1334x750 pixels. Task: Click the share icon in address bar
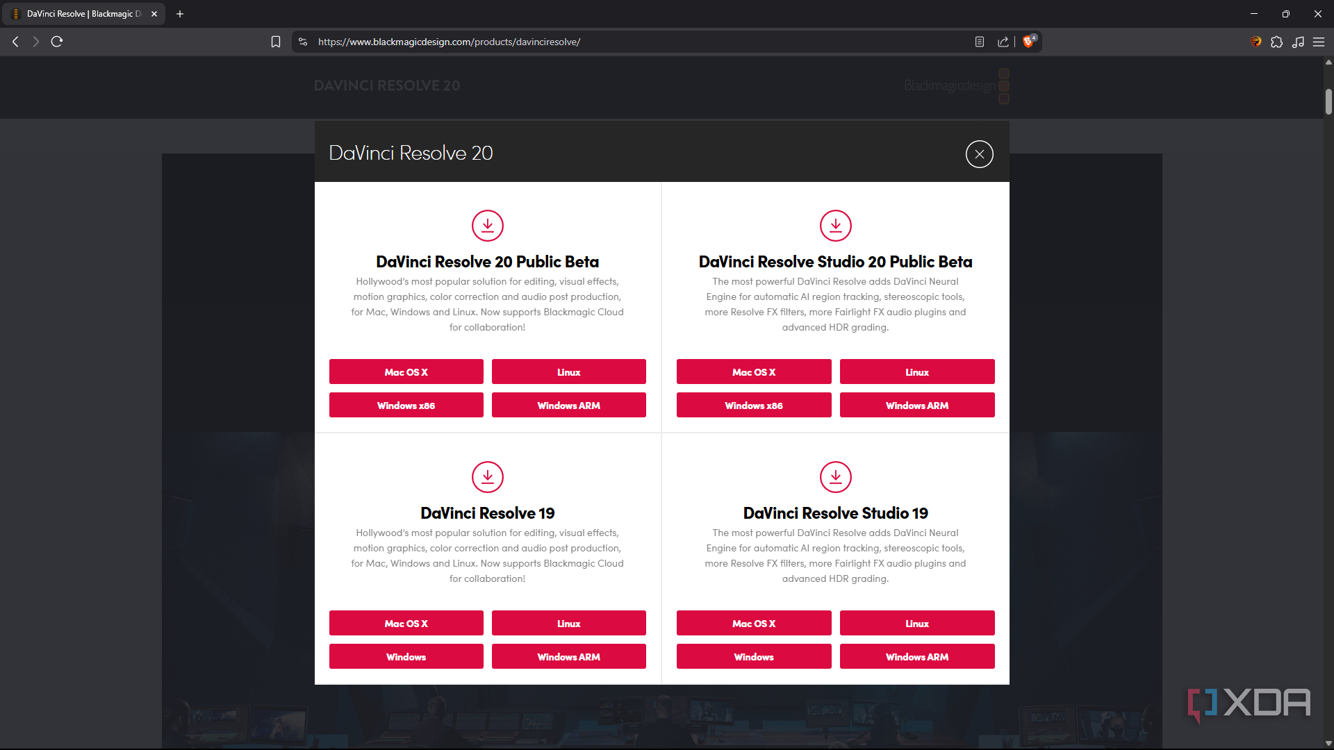[1003, 42]
